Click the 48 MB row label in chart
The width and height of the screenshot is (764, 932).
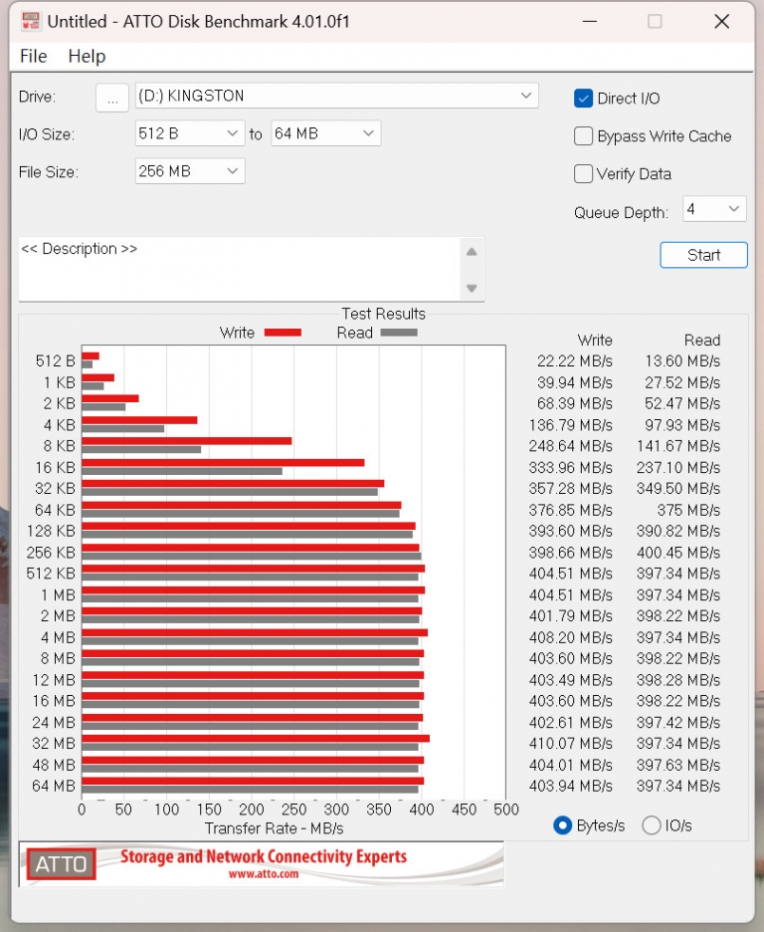tap(54, 765)
